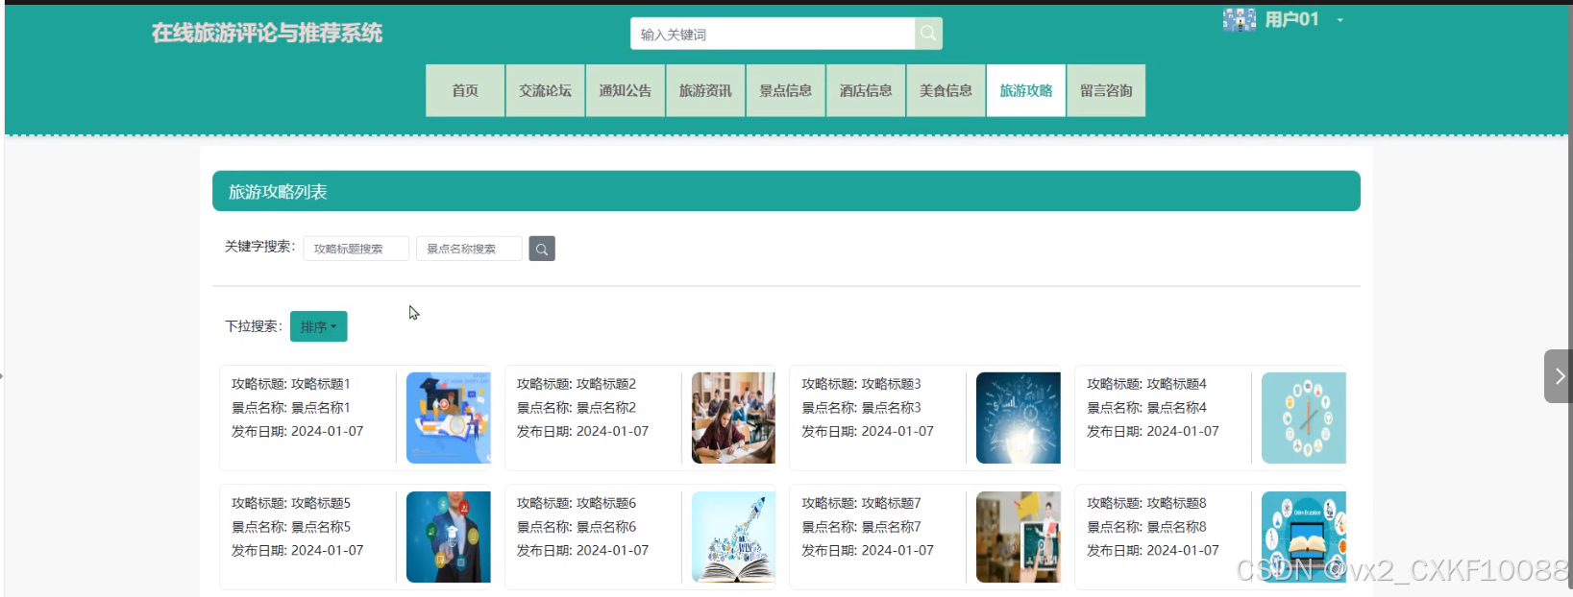The image size is (1573, 597).
Task: Open the 旅游资讯 tab
Action: click(x=705, y=90)
